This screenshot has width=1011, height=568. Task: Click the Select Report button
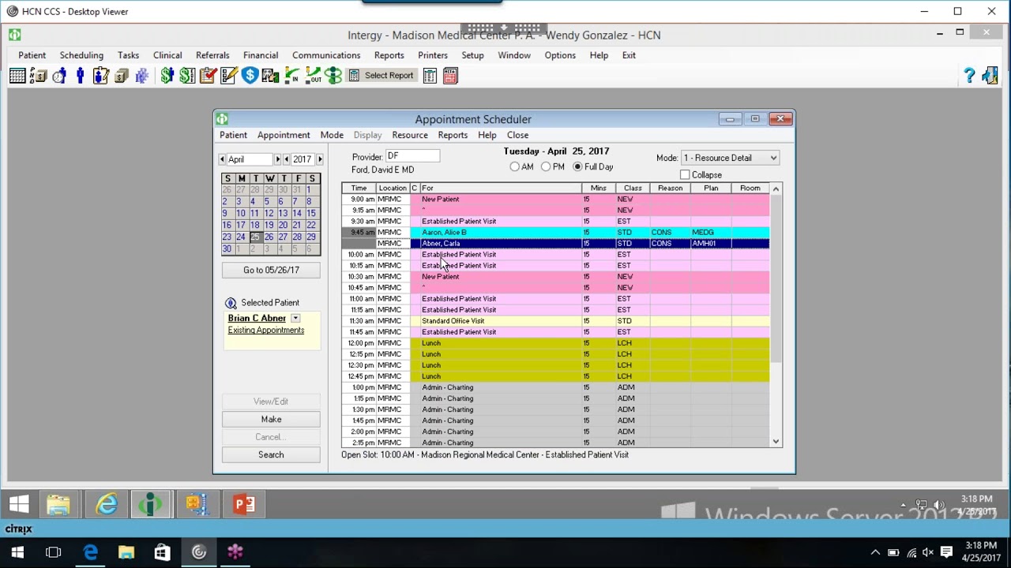[381, 76]
